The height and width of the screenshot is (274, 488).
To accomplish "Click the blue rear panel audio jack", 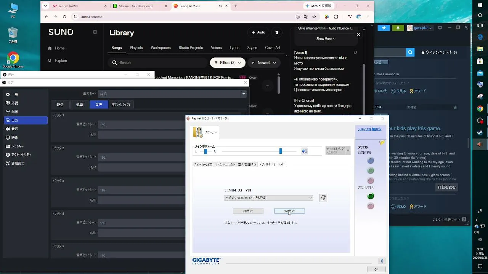I will [371, 161].
